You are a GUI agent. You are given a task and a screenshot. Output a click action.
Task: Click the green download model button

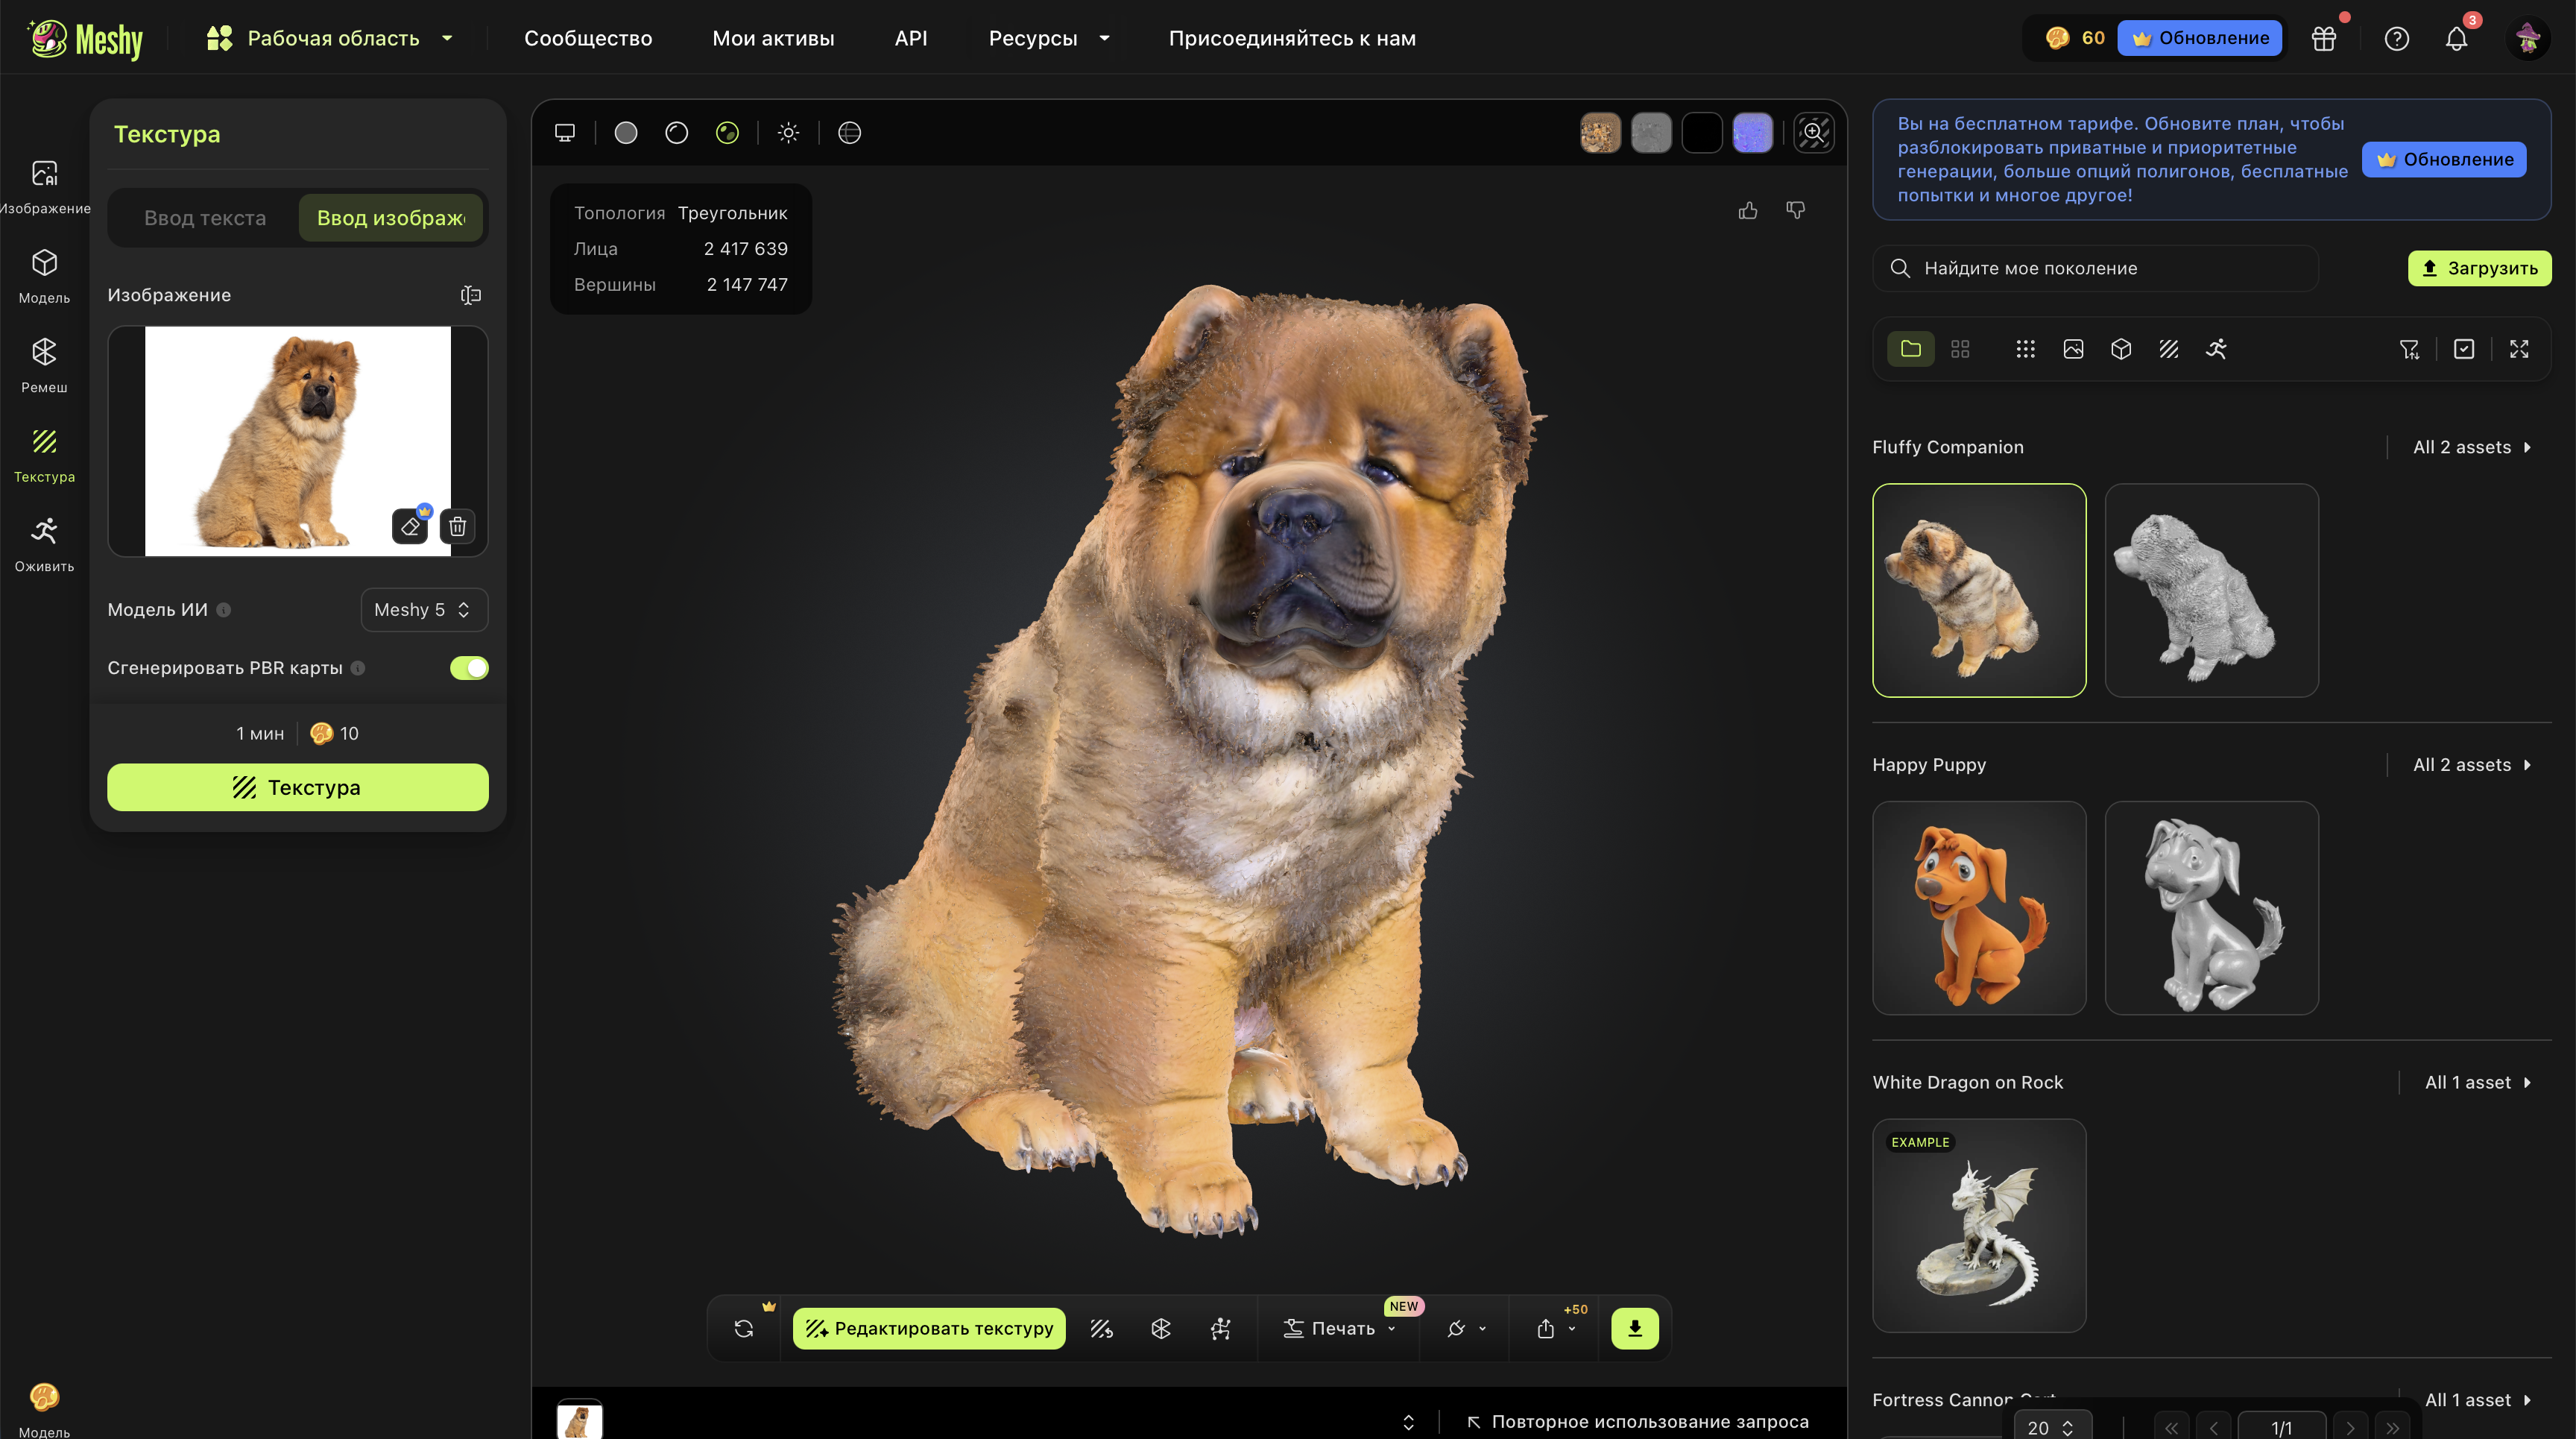pos(1634,1328)
